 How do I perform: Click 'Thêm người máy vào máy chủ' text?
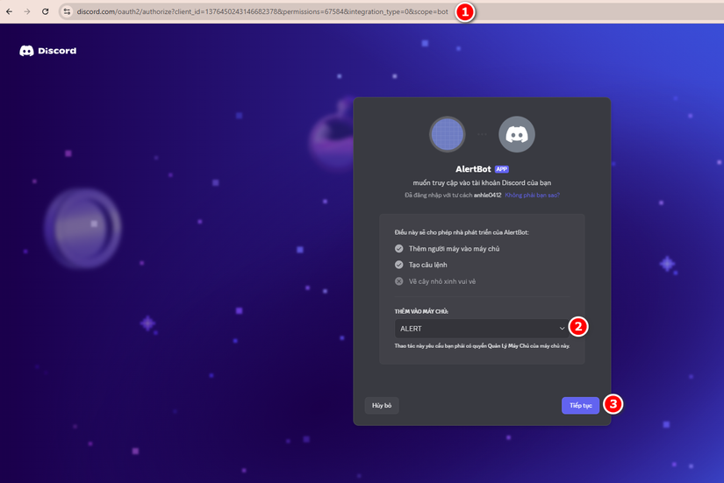click(454, 249)
